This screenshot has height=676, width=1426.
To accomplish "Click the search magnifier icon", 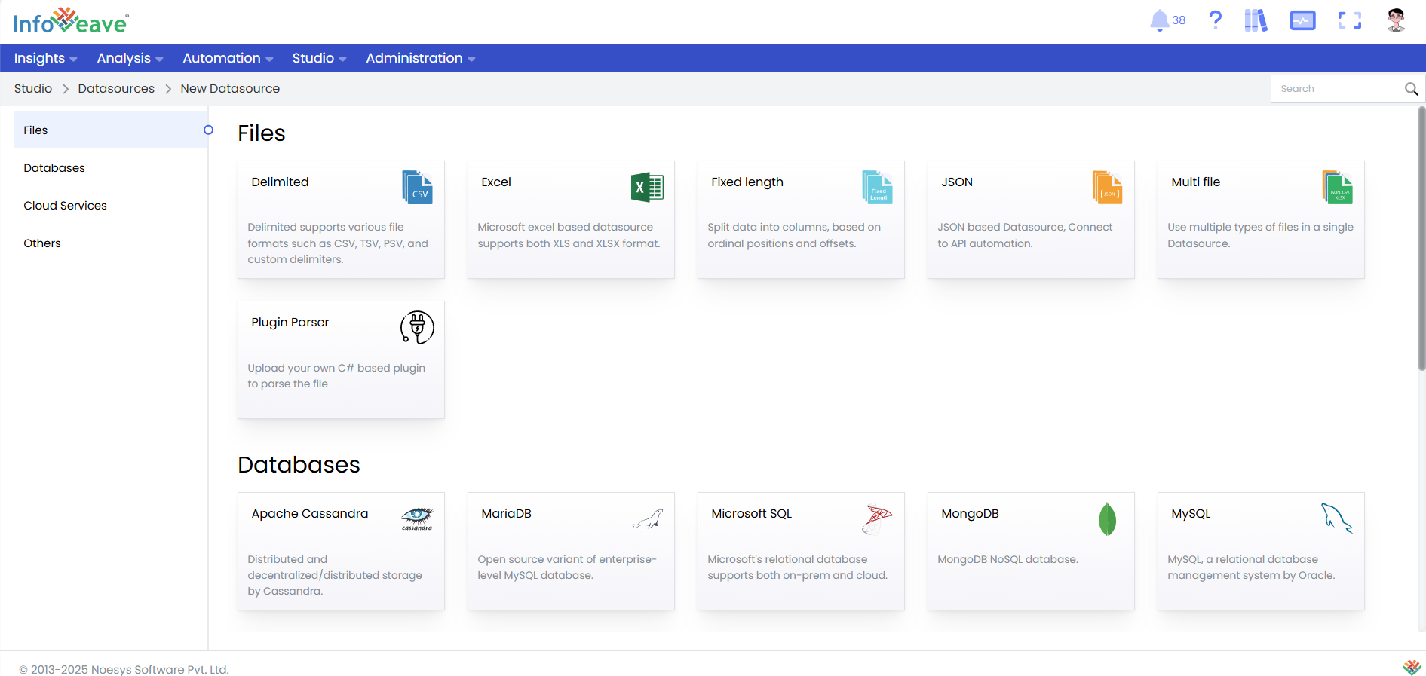I will (1412, 89).
